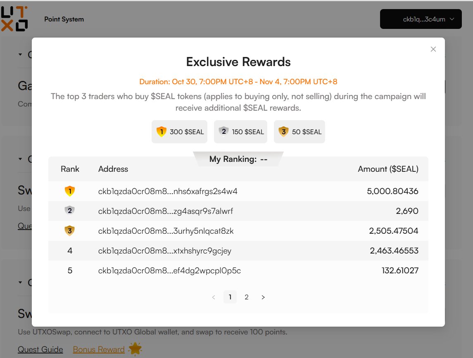Select page 1 of rankings

pyautogui.click(x=230, y=297)
